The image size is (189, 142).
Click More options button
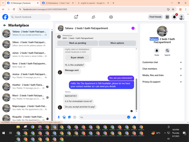(x=117, y=43)
